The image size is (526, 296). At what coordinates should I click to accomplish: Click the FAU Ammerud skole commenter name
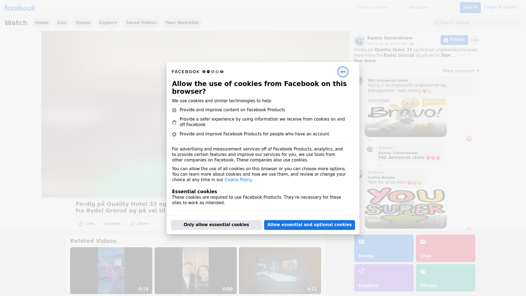coord(388,80)
